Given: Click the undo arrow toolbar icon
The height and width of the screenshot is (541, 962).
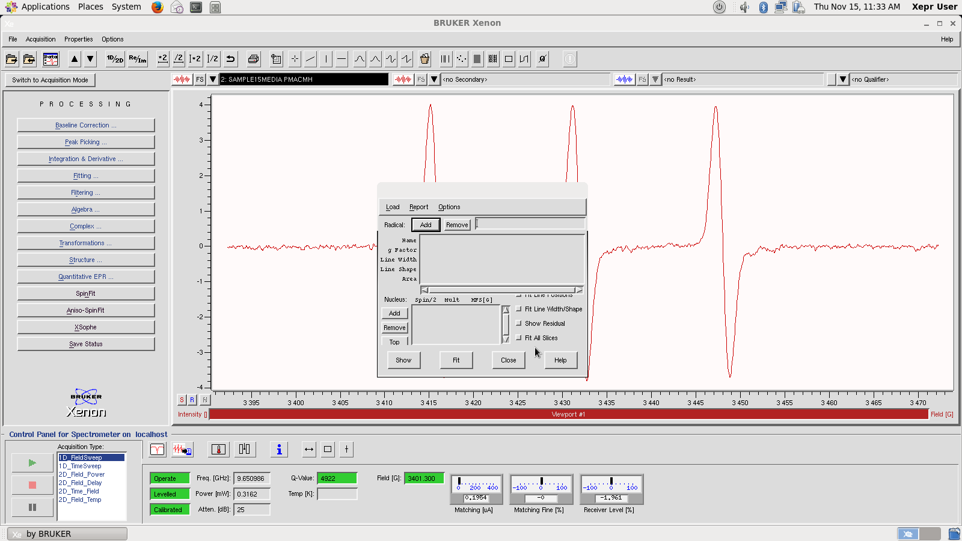Looking at the screenshot, I should [230, 59].
